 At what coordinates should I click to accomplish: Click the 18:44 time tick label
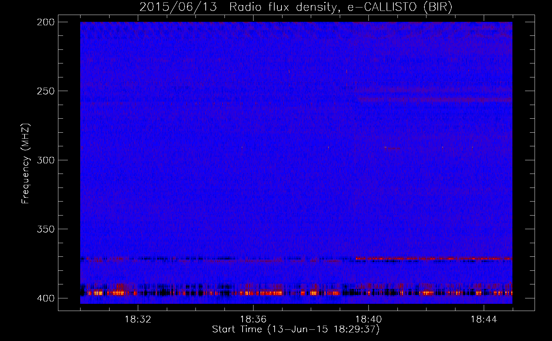point(484,320)
